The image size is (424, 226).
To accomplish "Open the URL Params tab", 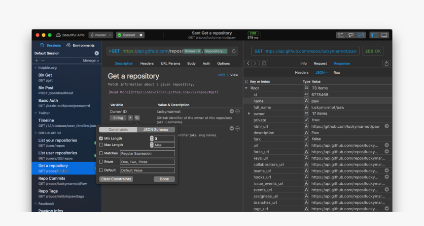I will tap(171, 63).
